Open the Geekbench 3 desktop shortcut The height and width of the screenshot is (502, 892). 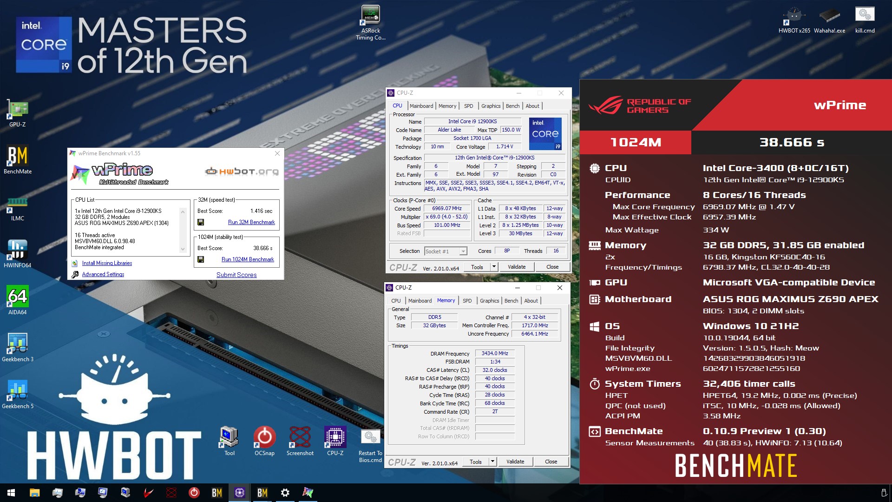click(18, 348)
